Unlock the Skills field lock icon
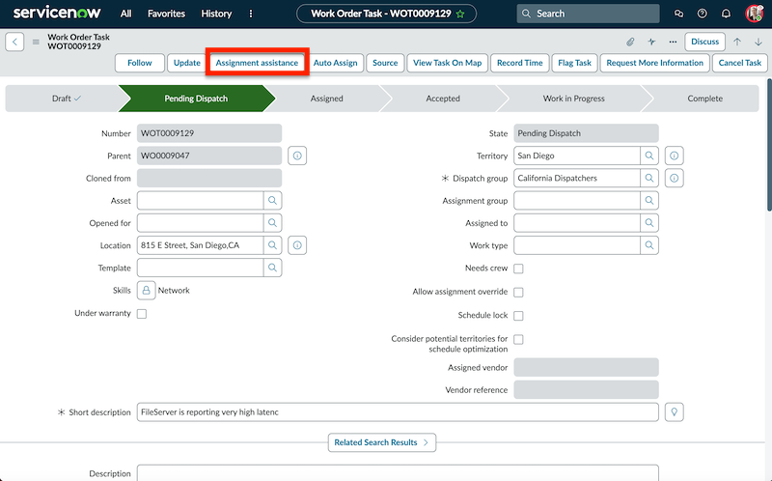The height and width of the screenshot is (481, 772). pos(147,291)
